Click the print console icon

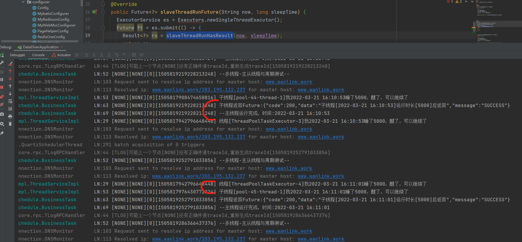(10, 116)
